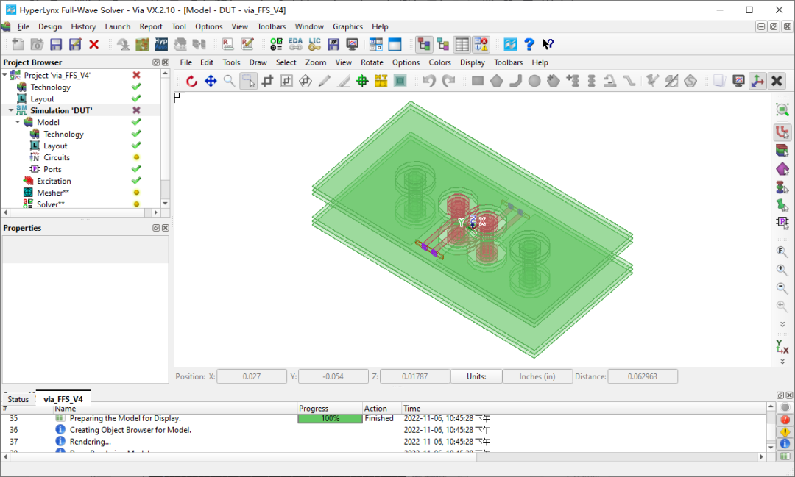Click the 100% progress bar in row 35
The image size is (795, 477).
click(330, 419)
